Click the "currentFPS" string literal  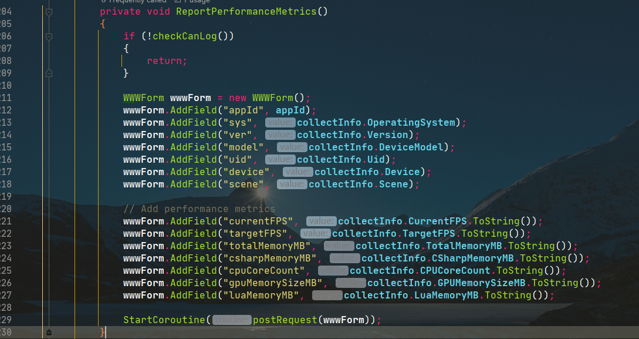pos(258,221)
